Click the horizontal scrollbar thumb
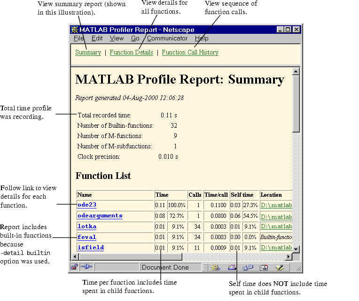 130,257
